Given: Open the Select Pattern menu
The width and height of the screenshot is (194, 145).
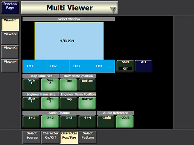Looking at the screenshot, I should coord(87,137).
